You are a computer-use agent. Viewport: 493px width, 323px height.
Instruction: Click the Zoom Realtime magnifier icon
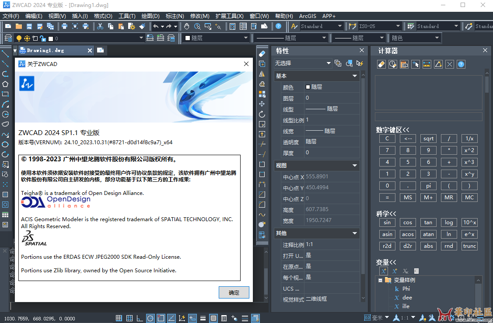[x=197, y=26]
